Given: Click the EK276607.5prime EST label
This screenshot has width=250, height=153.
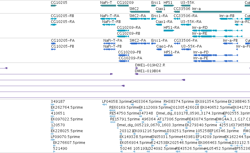Looking at the screenshot, I should coord(69,143).
